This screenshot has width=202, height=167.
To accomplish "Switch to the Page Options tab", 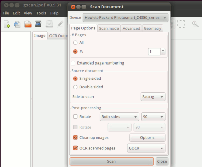I will click(x=83, y=28).
